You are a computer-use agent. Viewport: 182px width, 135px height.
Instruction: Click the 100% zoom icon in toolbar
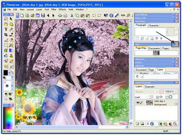coord(123,15)
